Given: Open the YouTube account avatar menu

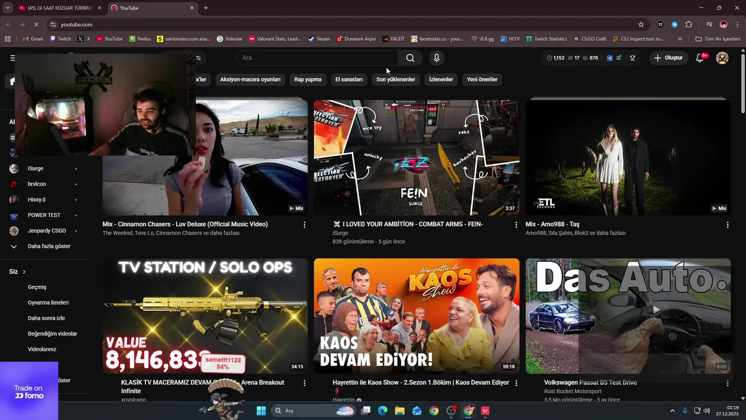Looking at the screenshot, I should click(722, 58).
